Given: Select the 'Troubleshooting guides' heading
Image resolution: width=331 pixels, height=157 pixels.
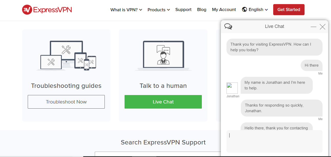Looking at the screenshot, I should [x=66, y=86].
